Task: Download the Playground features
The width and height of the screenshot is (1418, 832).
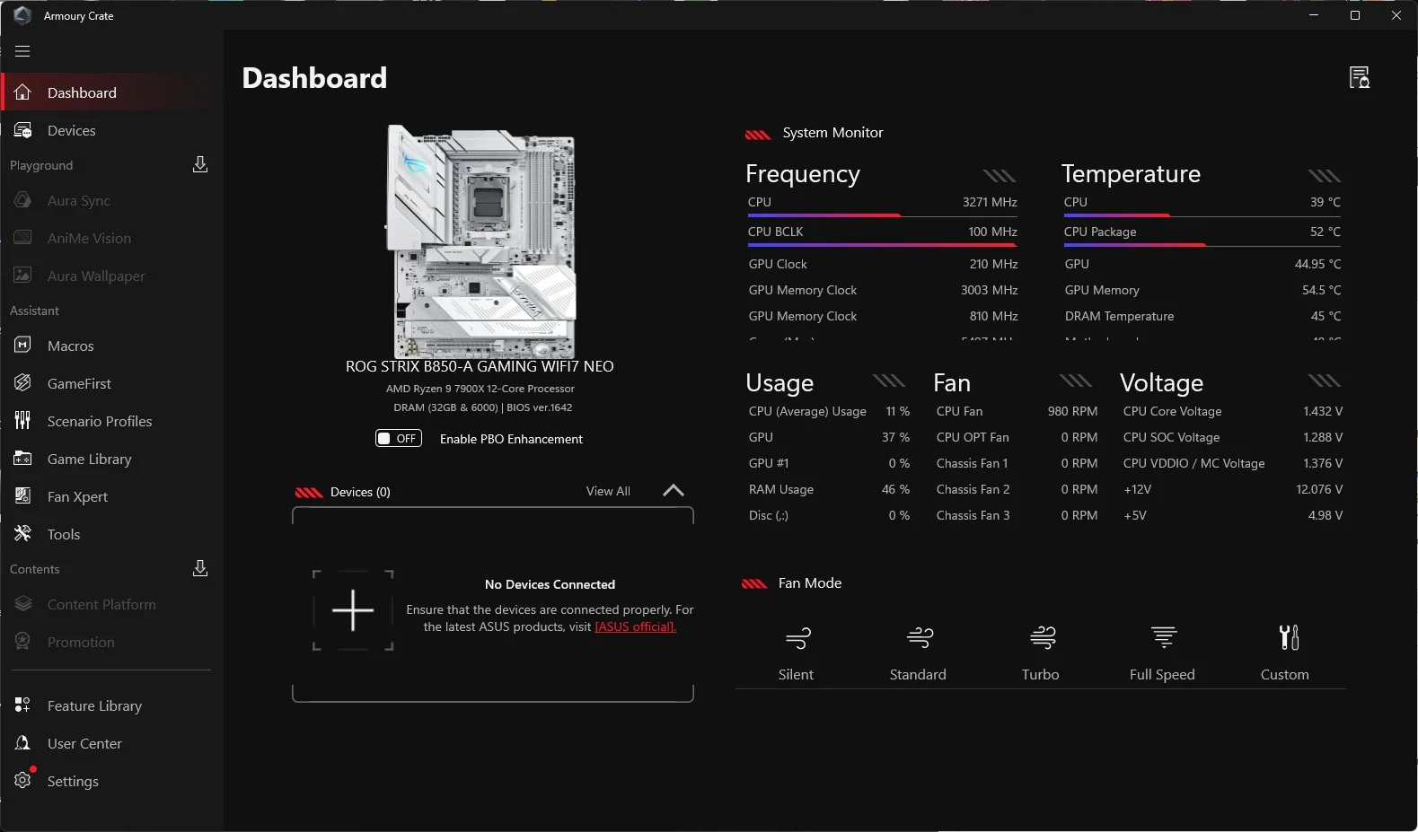Action: coord(200,164)
